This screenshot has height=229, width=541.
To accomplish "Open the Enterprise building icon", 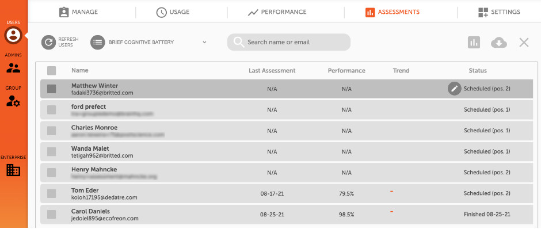I will 13,170.
